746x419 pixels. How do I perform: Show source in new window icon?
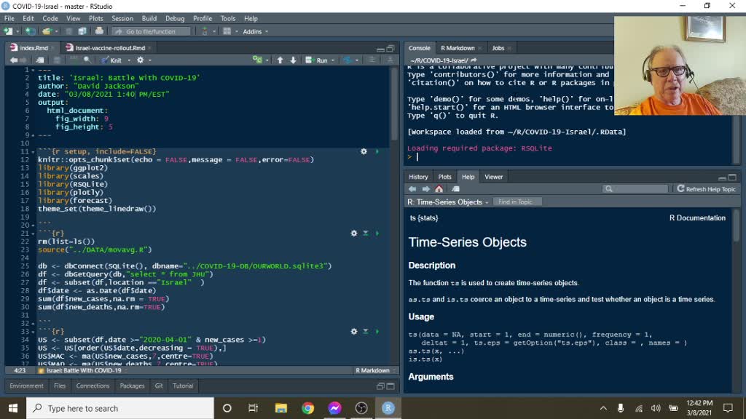tap(40, 60)
